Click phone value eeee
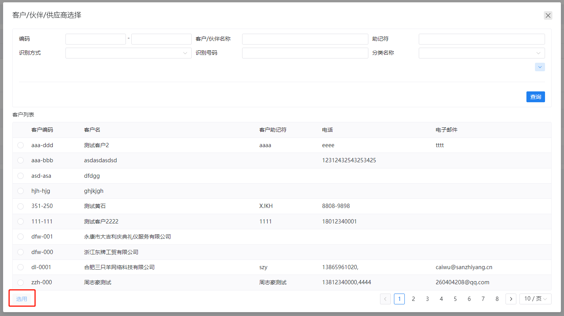Viewport: 564px width, 316px height. pos(328,145)
